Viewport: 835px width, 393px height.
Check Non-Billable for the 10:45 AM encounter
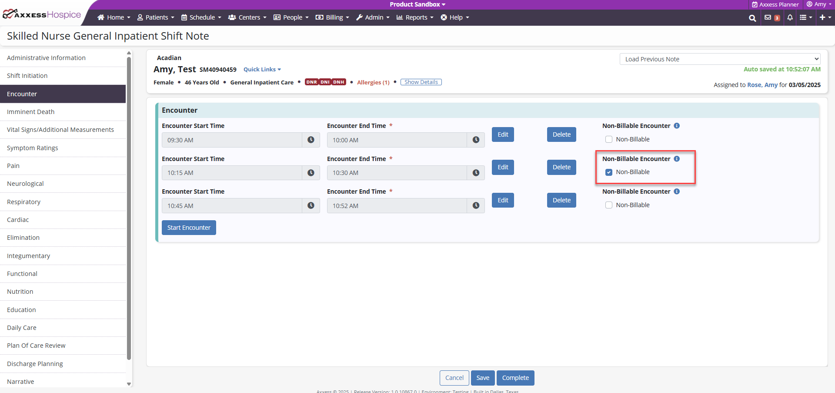pos(609,205)
